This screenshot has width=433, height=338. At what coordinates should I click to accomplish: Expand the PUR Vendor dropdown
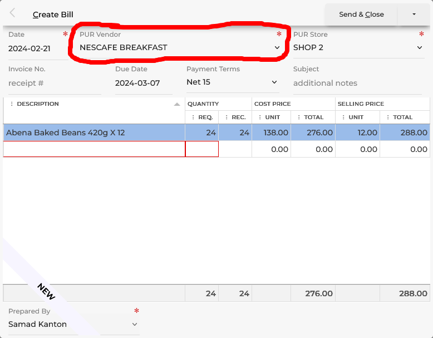point(277,48)
